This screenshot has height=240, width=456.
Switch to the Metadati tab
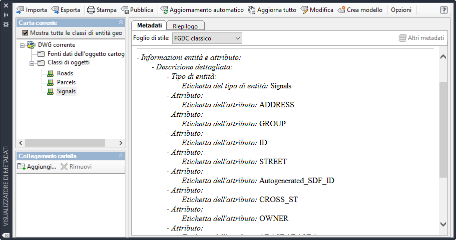point(149,25)
